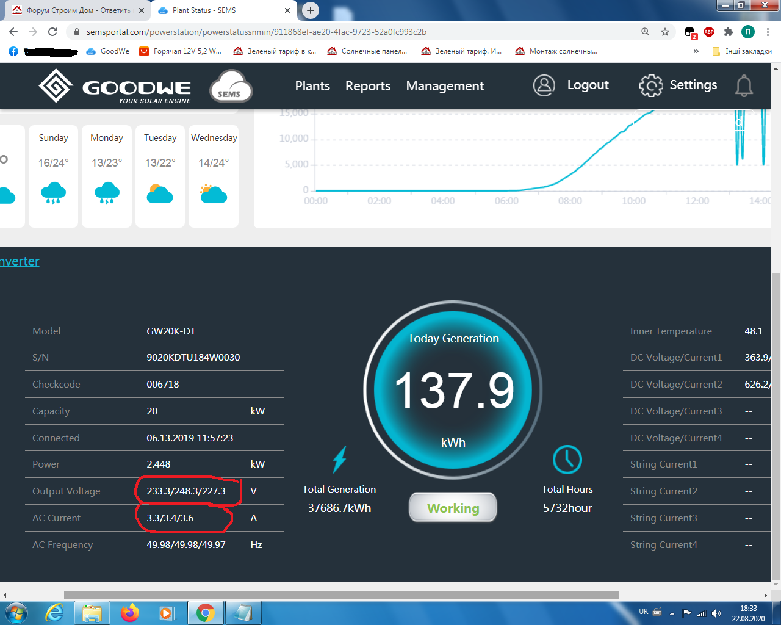781x625 pixels.
Task: Open Settings via the gear icon
Action: [x=650, y=85]
